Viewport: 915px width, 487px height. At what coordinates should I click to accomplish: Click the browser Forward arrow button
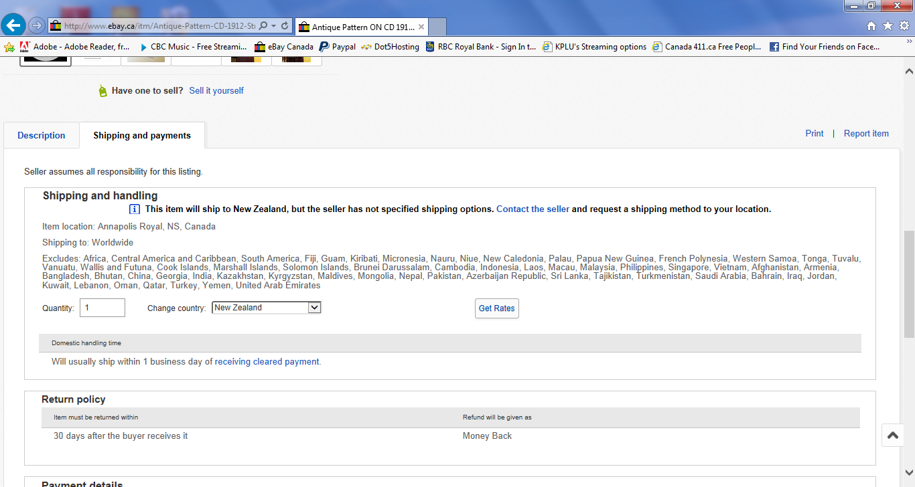37,25
